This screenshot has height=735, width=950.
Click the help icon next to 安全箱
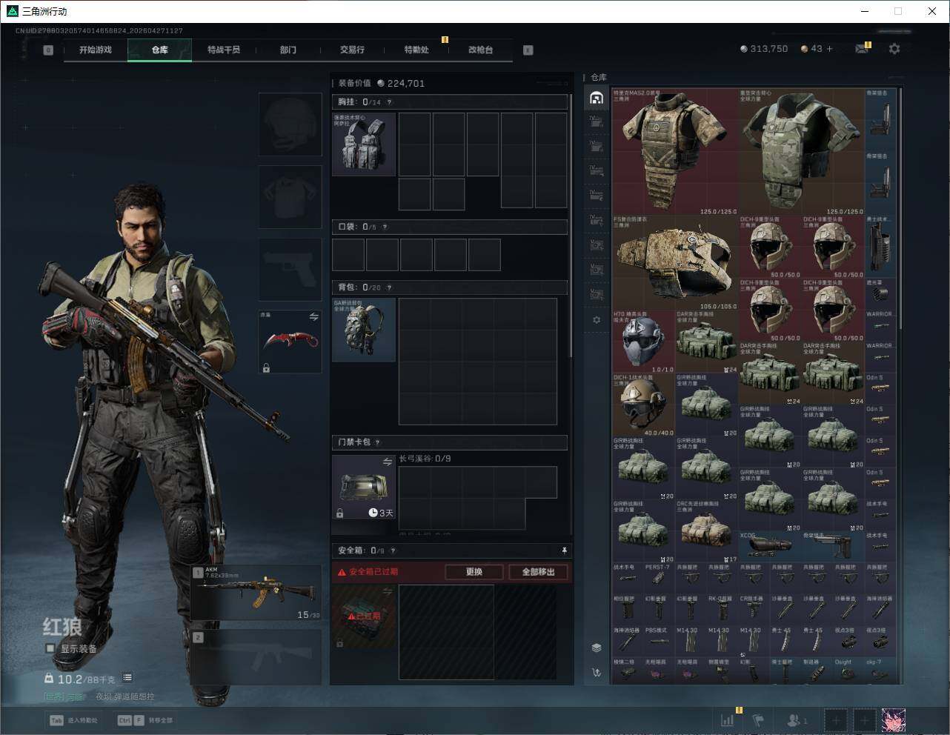pyautogui.click(x=393, y=551)
